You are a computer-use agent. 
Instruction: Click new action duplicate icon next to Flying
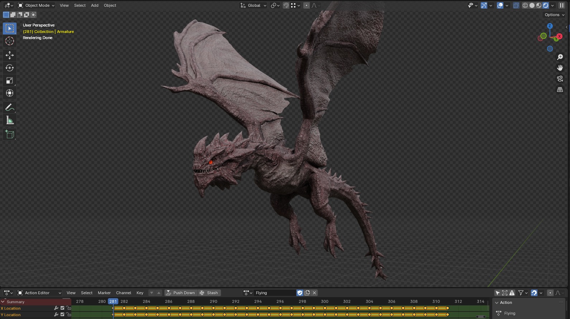[x=307, y=293]
